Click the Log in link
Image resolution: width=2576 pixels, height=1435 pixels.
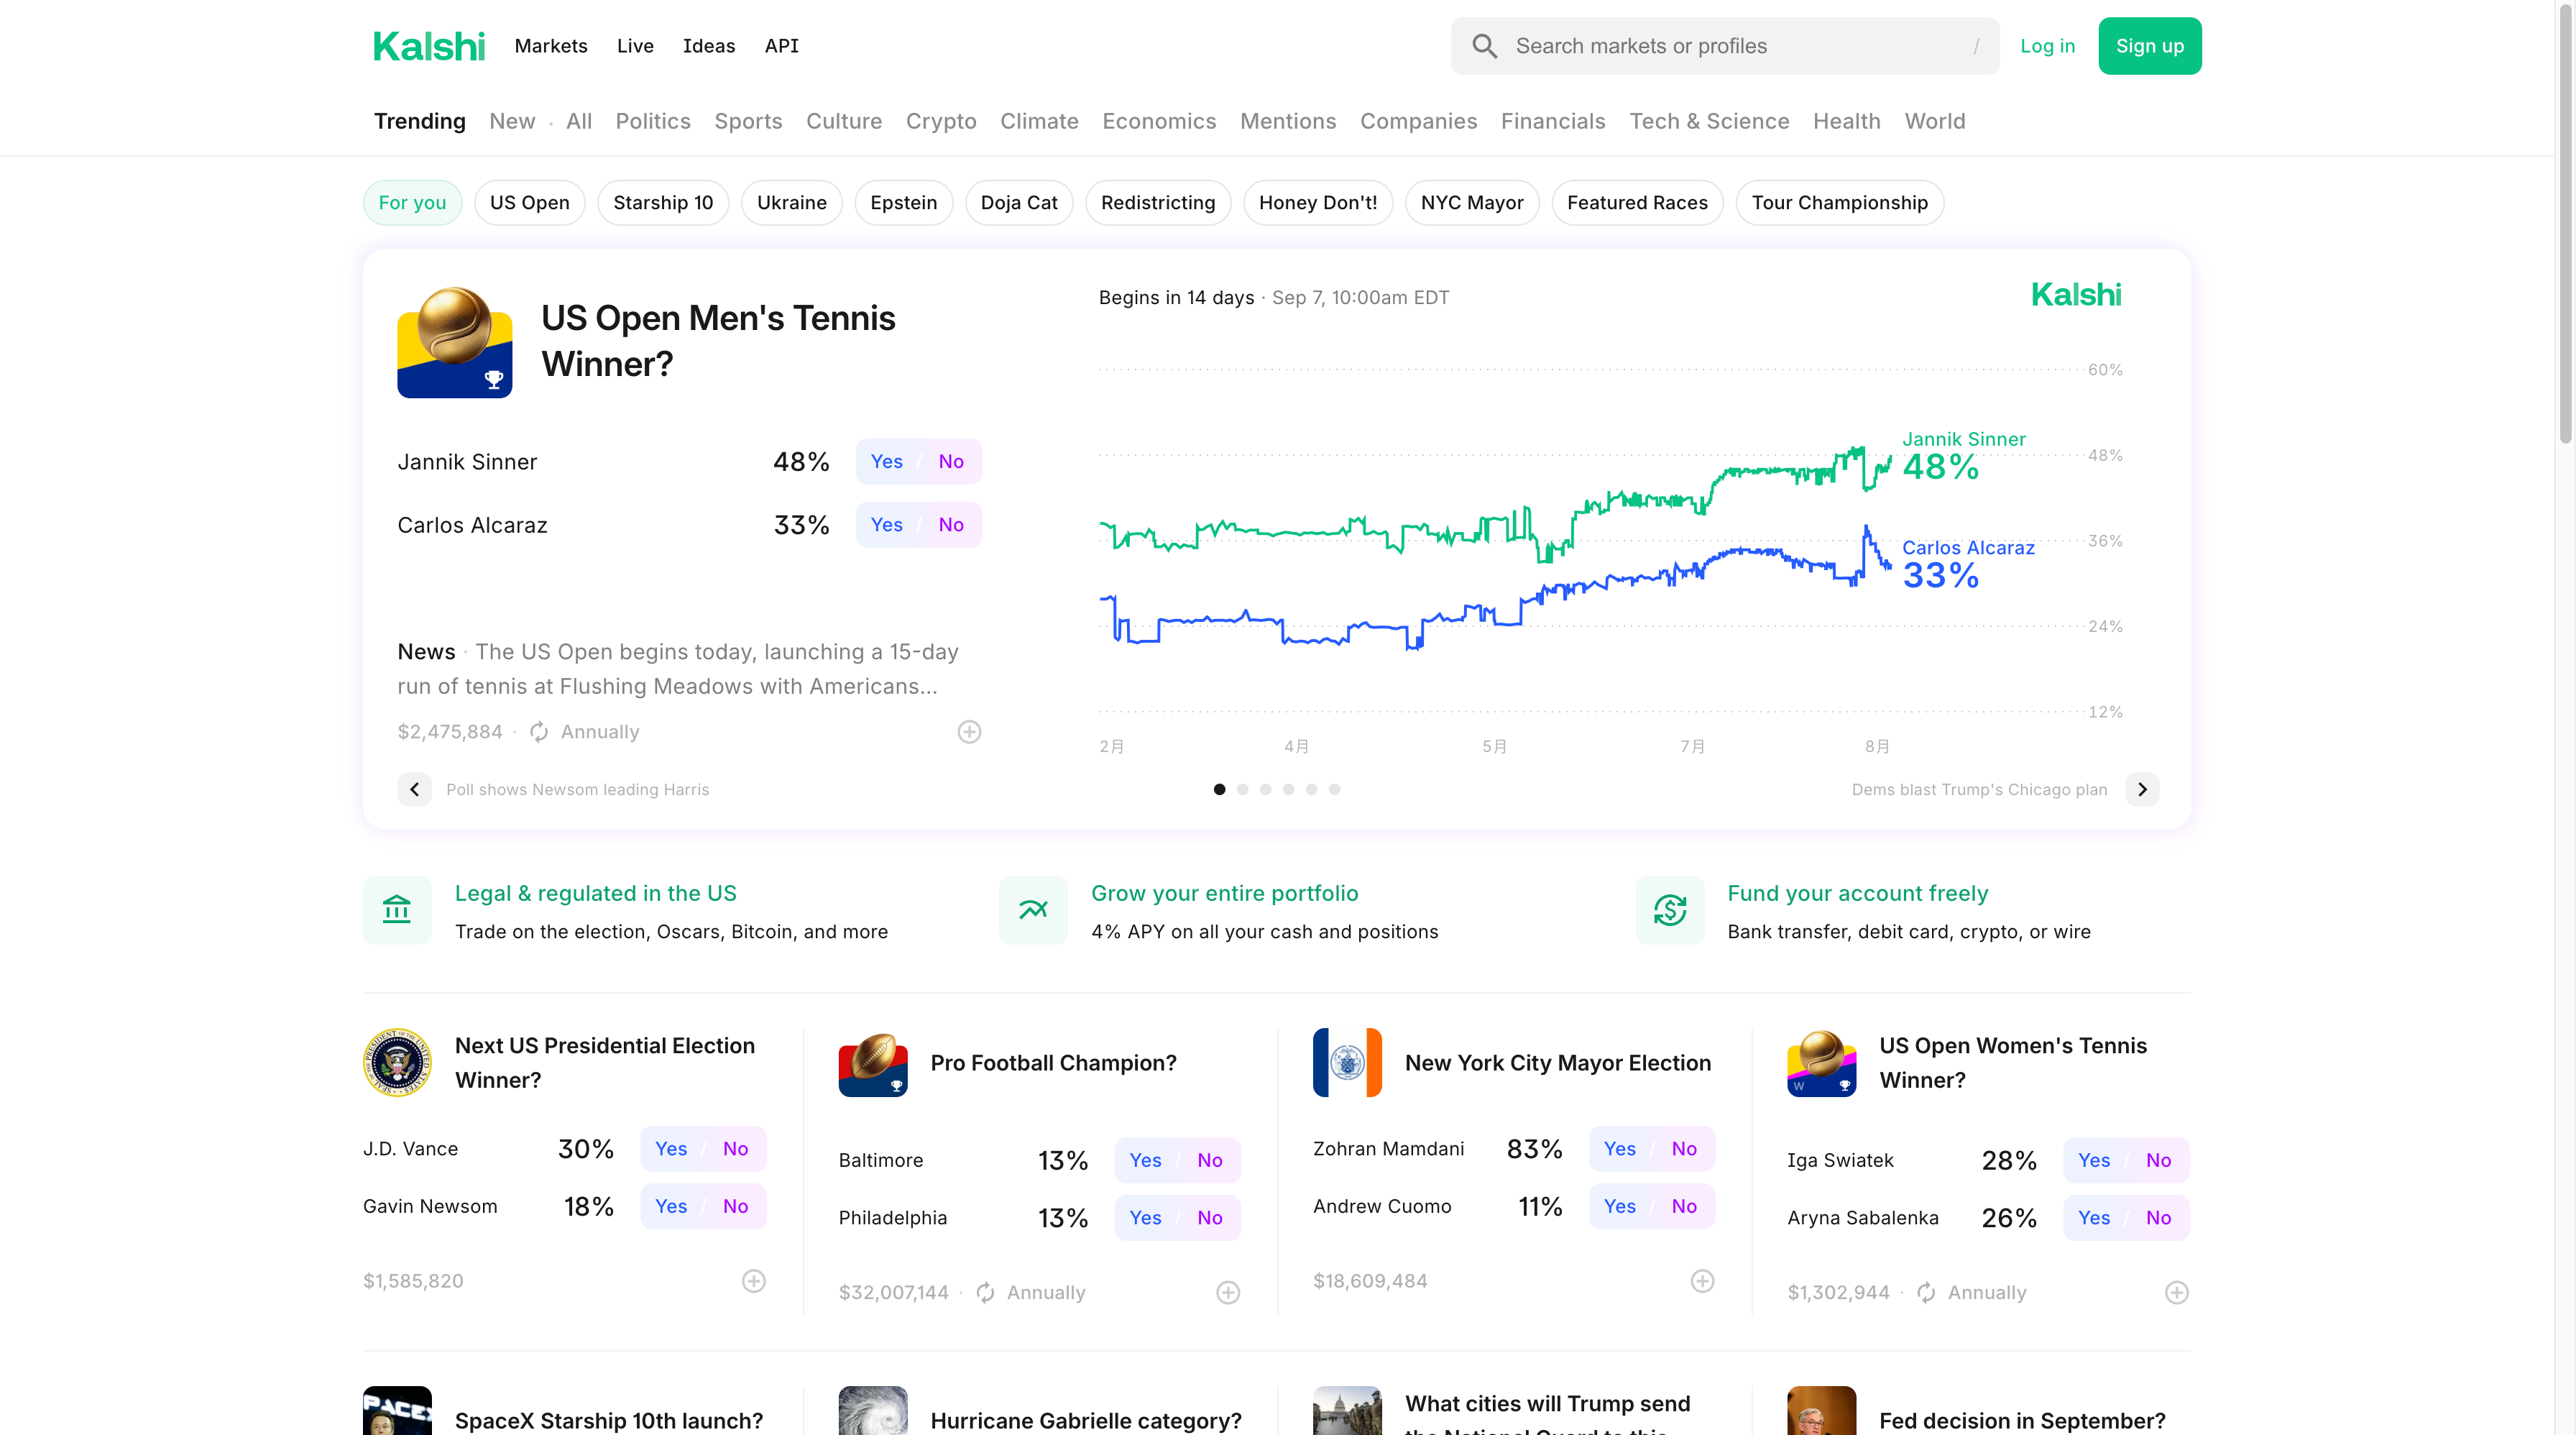pyautogui.click(x=2047, y=46)
